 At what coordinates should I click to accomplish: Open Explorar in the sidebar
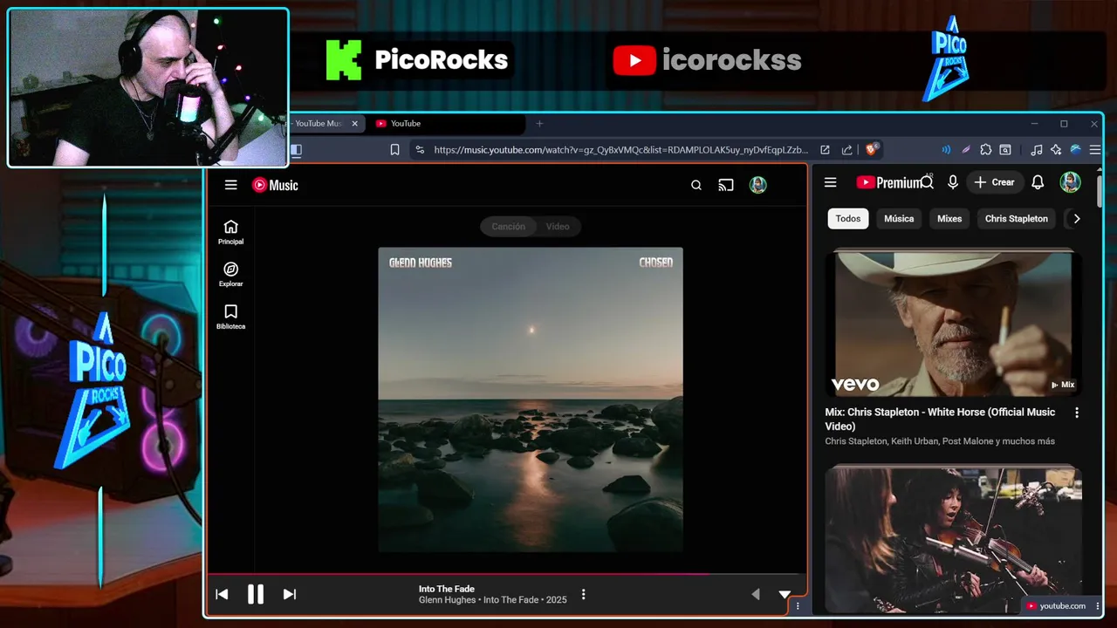(x=230, y=275)
